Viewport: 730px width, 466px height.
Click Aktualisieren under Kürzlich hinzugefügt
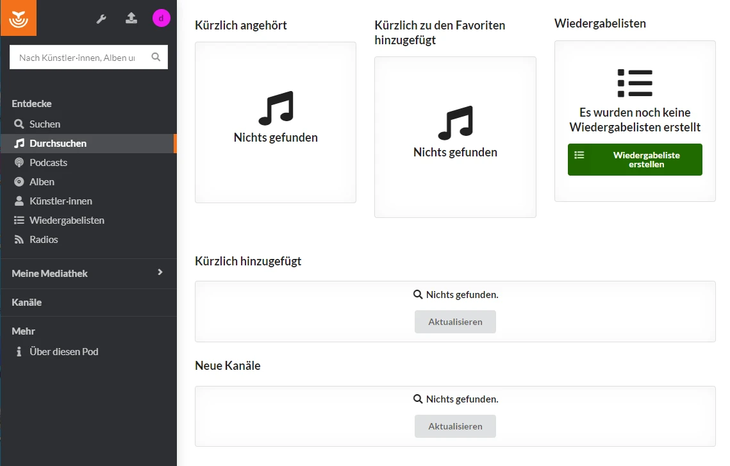[x=455, y=322]
